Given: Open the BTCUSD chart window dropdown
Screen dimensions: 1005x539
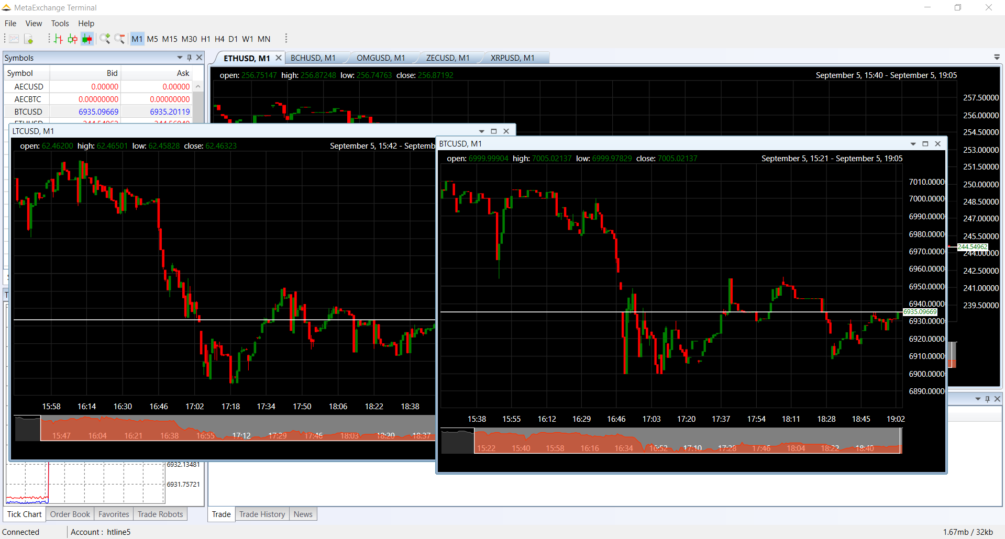Looking at the screenshot, I should point(913,144).
